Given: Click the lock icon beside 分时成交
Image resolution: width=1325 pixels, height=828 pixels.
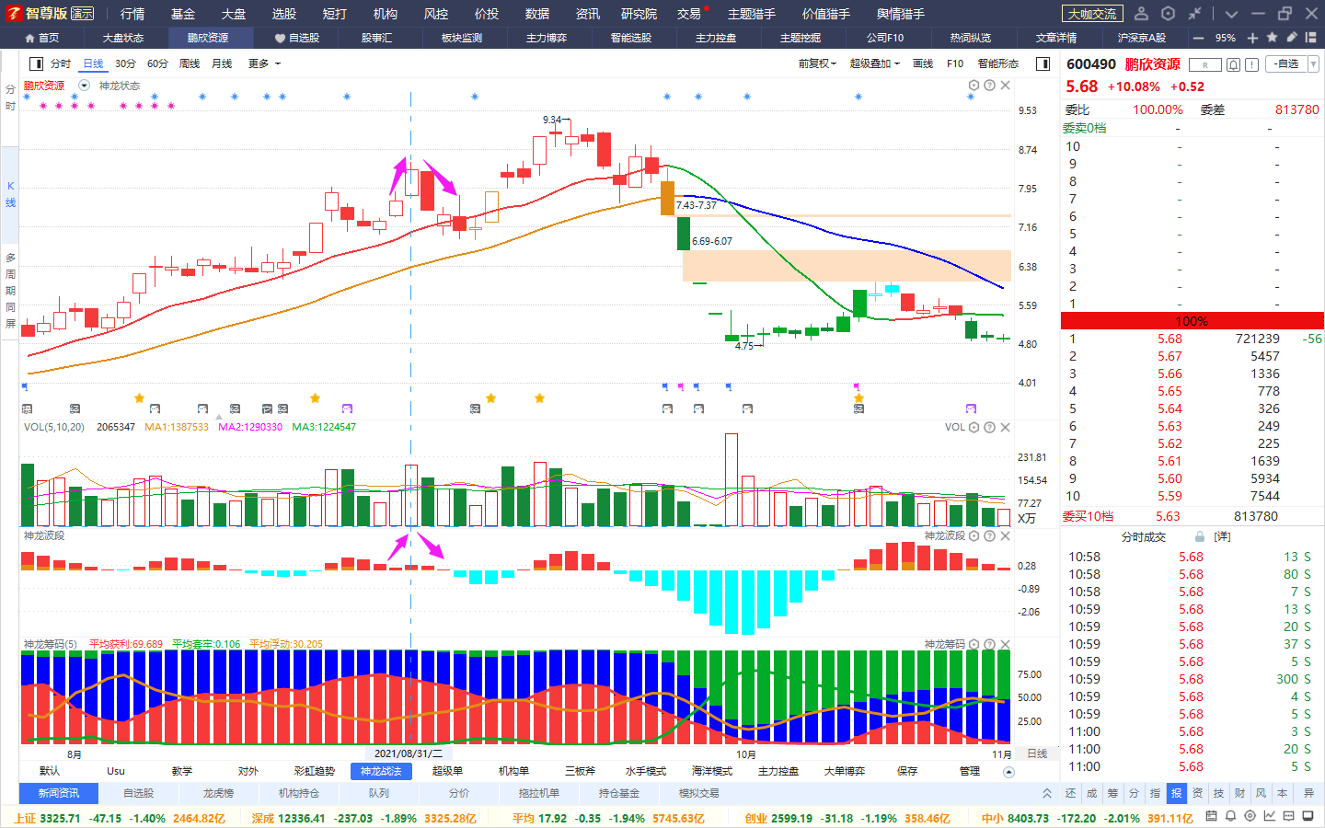Looking at the screenshot, I should (x=1199, y=536).
